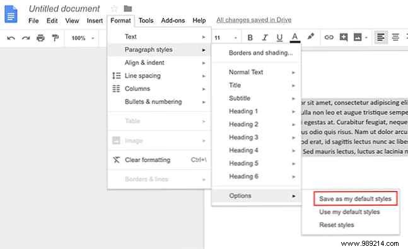Screen dimensions: 408x249
Task: Toggle Bold formatting
Action: pyautogui.click(x=250, y=38)
